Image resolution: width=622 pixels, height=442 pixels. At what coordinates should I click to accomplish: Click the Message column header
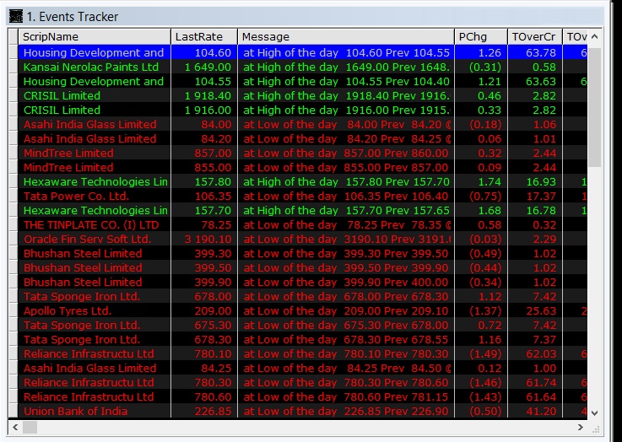click(x=346, y=37)
